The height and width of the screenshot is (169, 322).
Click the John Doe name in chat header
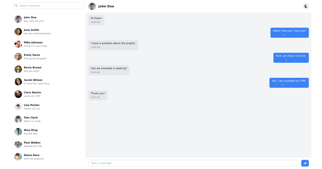click(x=106, y=6)
